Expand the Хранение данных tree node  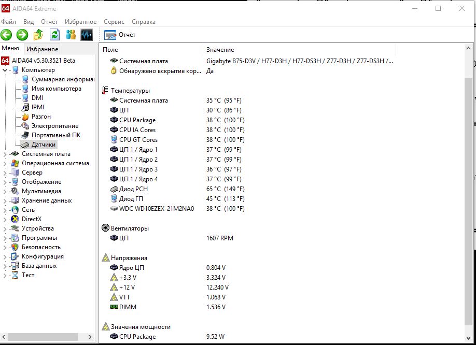pyautogui.click(x=5, y=201)
